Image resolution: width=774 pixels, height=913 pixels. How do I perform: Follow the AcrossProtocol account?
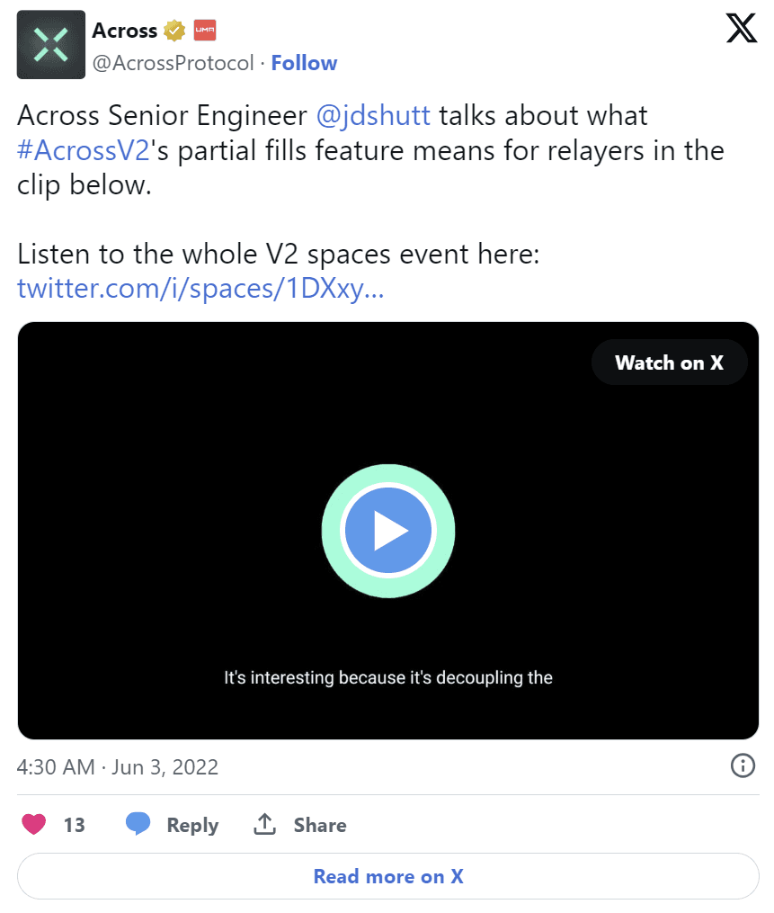tap(304, 63)
